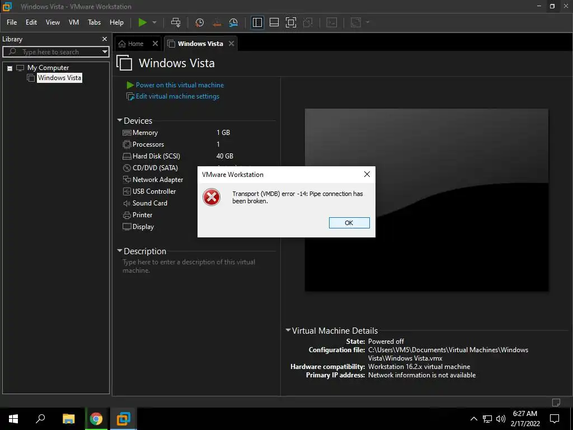Image resolution: width=573 pixels, height=430 pixels.
Task: Click Revert to snapshot toolbar icon
Action: coord(217,22)
